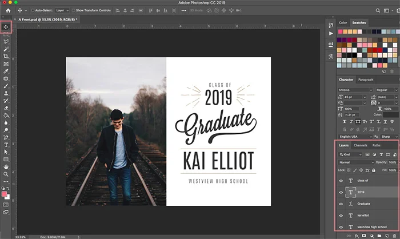Click the foreground pink color swatch
This screenshot has width=400, height=239.
click(x=4, y=194)
